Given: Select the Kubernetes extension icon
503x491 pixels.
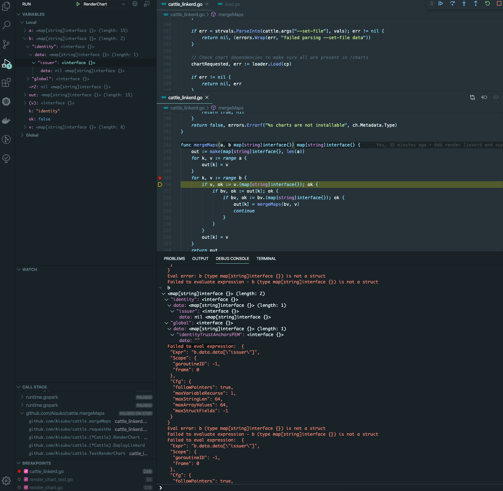Looking at the screenshot, I should tap(6, 101).
